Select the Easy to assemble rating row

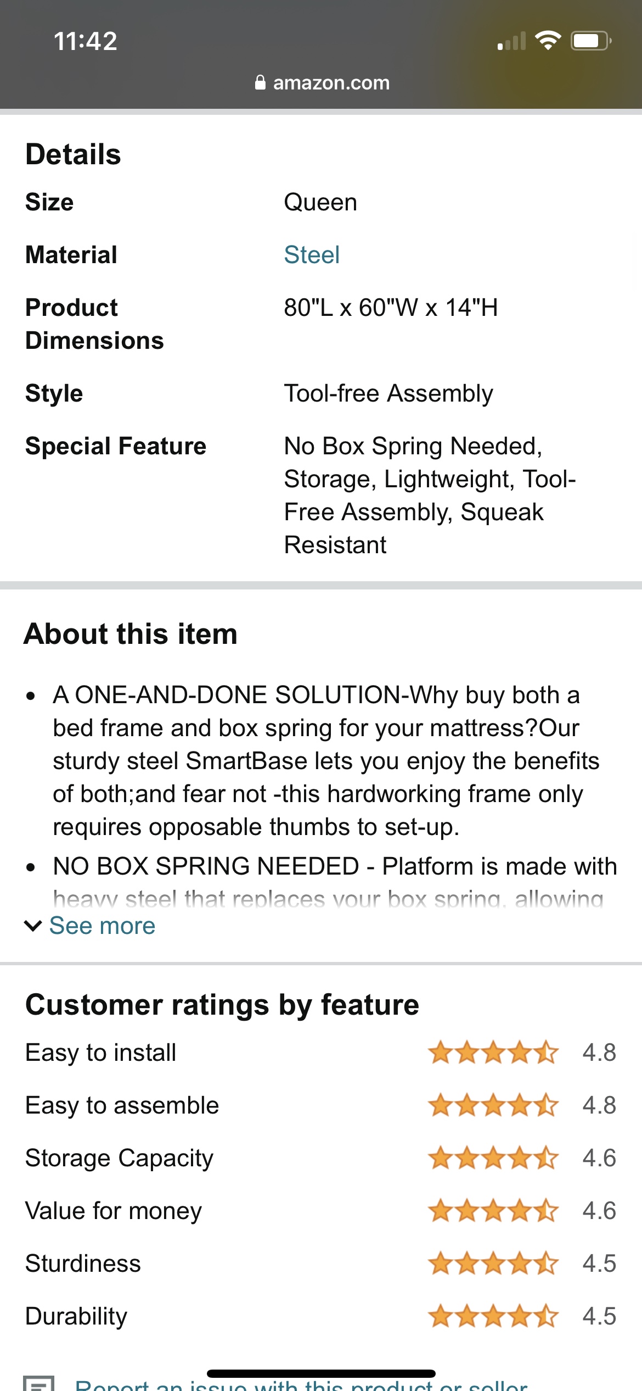click(x=321, y=1105)
